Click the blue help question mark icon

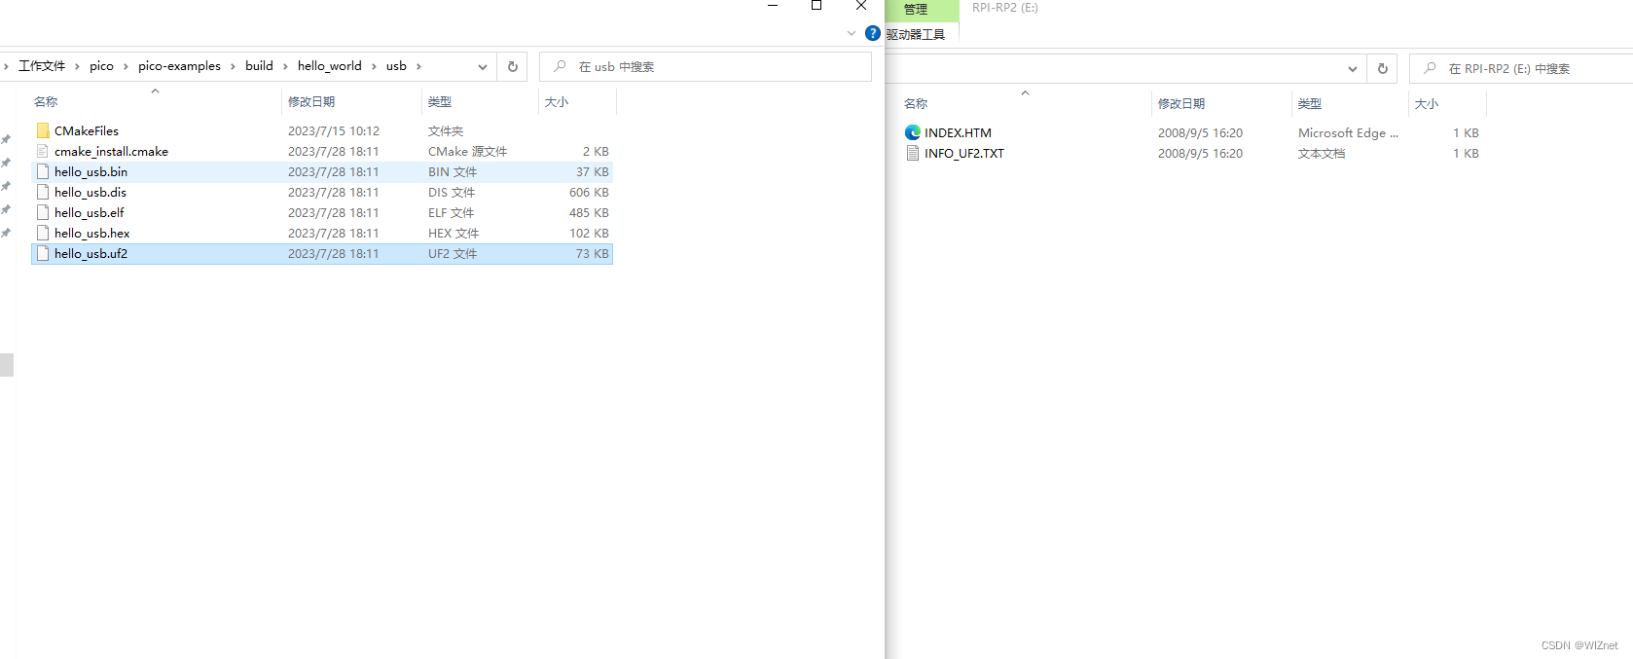click(873, 33)
